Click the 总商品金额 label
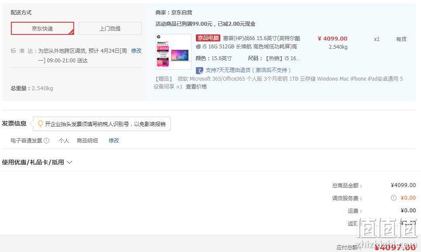Screen dimensions: 421x252 [347, 185]
